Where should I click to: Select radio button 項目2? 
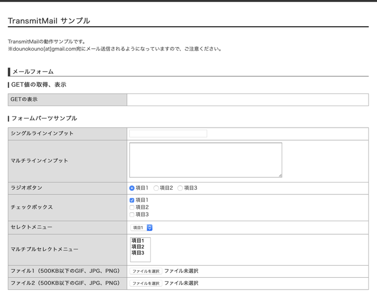tap(156, 188)
